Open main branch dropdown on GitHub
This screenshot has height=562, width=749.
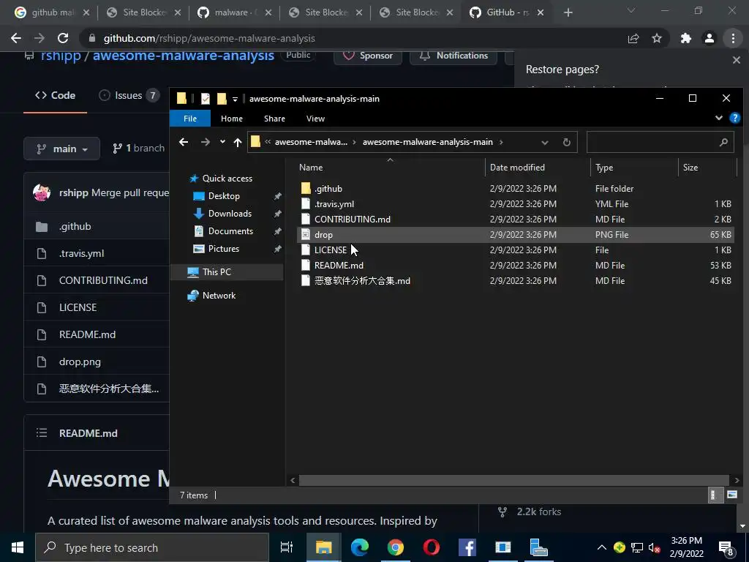[x=61, y=149]
